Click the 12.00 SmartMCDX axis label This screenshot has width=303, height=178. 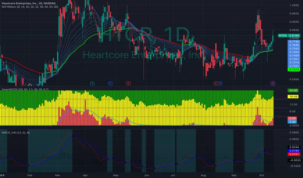[x=293, y=105]
